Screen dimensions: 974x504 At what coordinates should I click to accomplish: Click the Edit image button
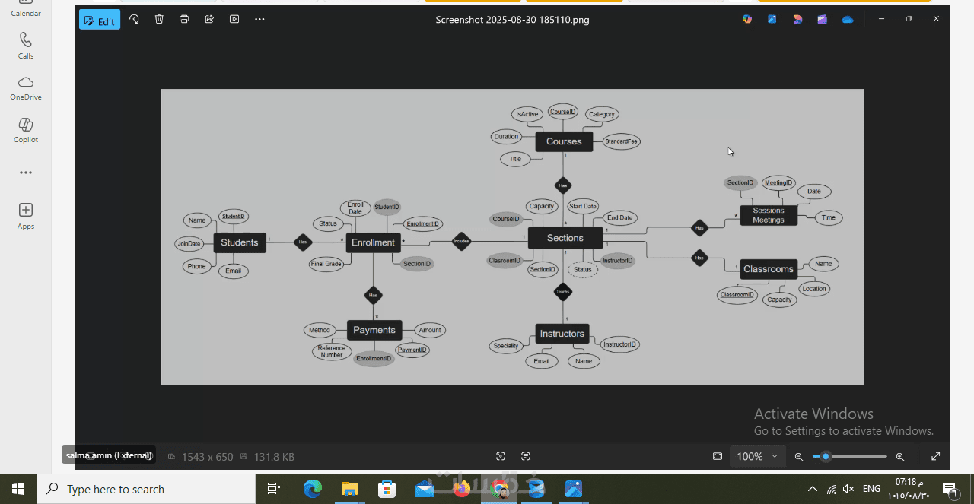point(100,20)
